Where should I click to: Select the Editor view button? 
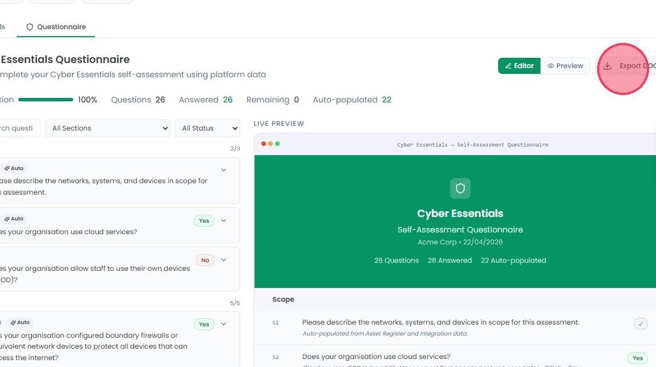click(519, 66)
